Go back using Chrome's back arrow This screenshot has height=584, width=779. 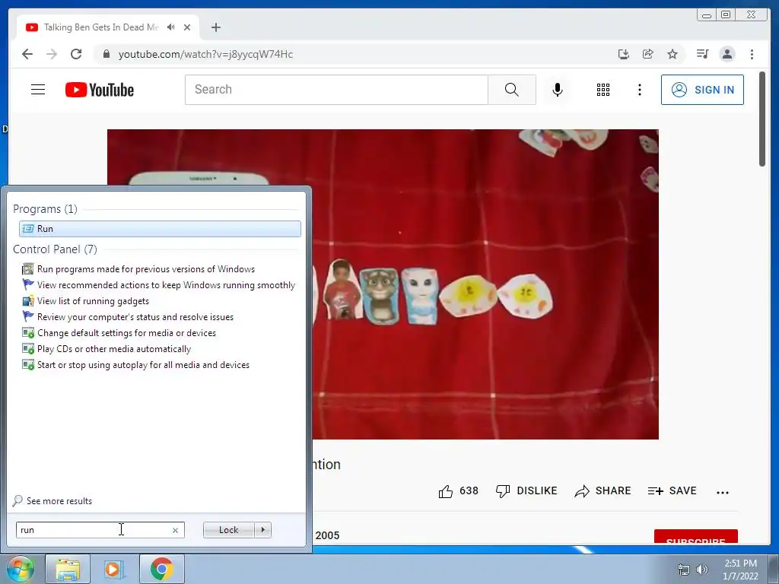[x=27, y=54]
